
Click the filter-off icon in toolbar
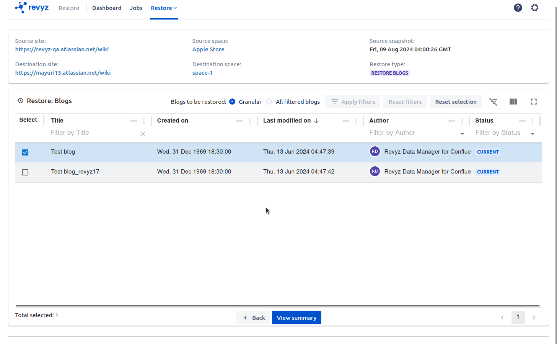coord(493,102)
